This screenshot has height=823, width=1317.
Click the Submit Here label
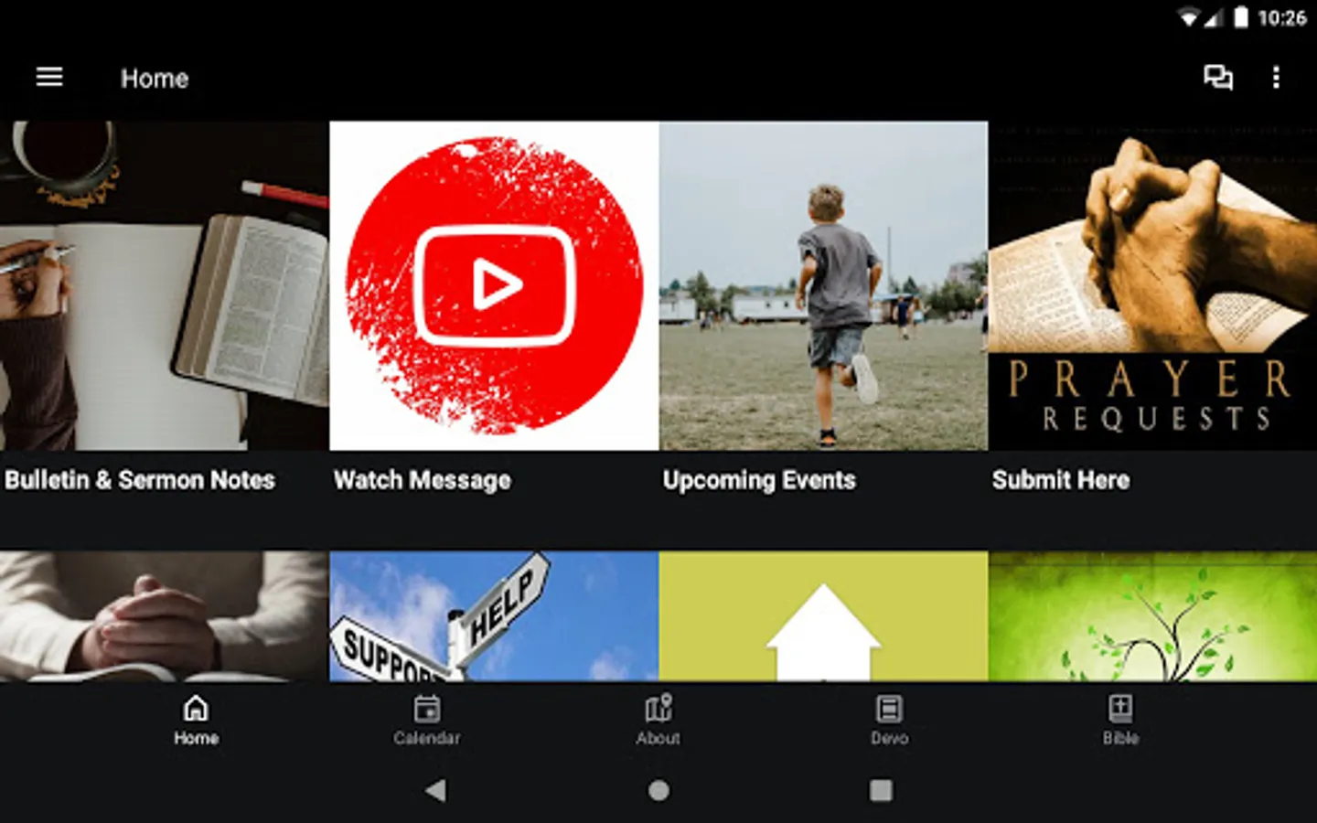tap(1061, 480)
